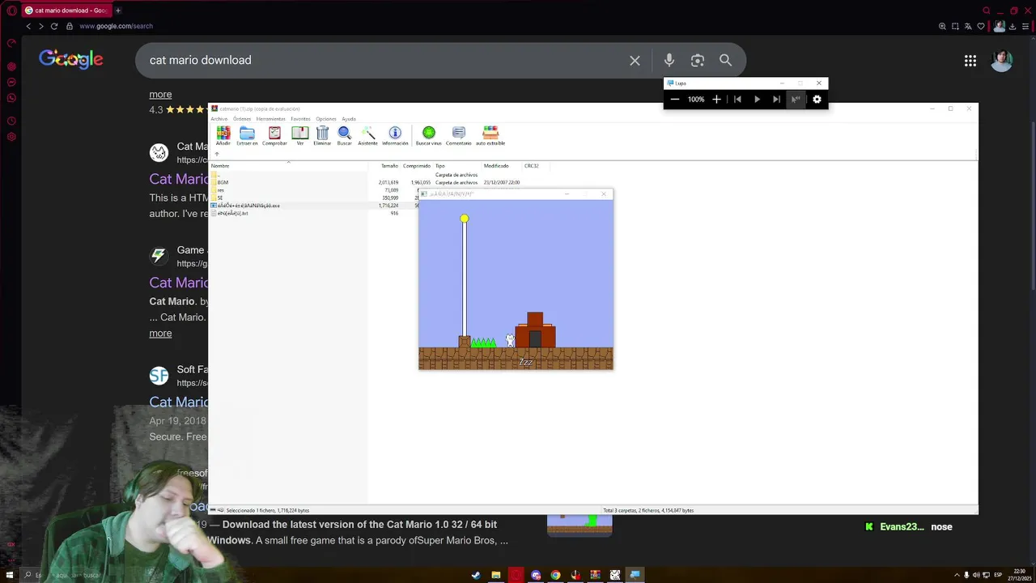Click the 'more' link under Cat Mario snippet
This screenshot has height=583, width=1036.
(x=160, y=334)
